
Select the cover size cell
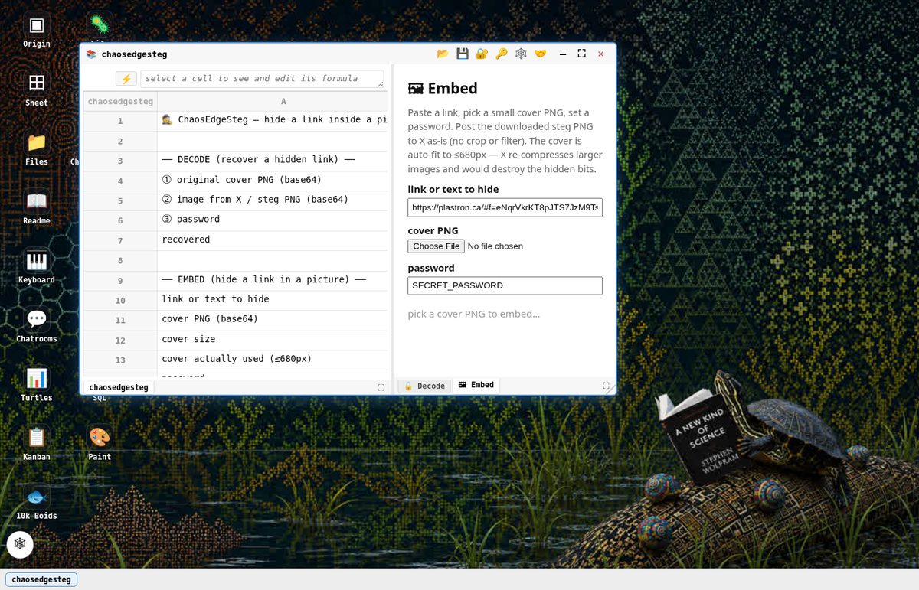point(273,340)
